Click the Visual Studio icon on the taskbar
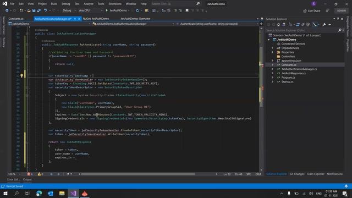This screenshot has width=352, height=198. coord(73,193)
